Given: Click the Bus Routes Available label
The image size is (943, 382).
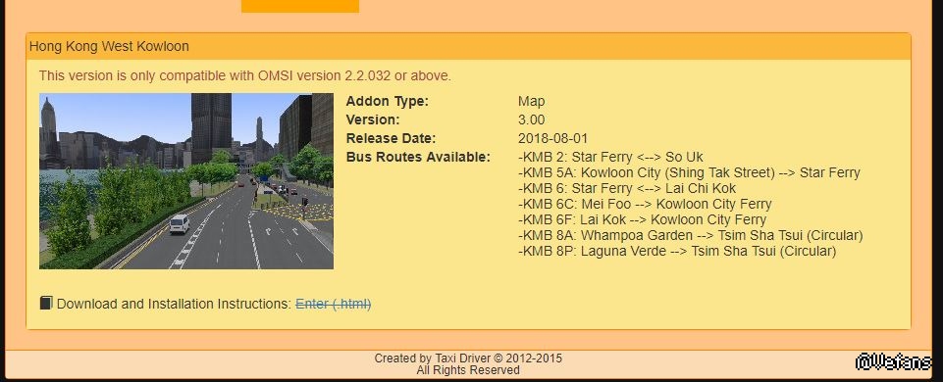Looking at the screenshot, I should pos(418,158).
